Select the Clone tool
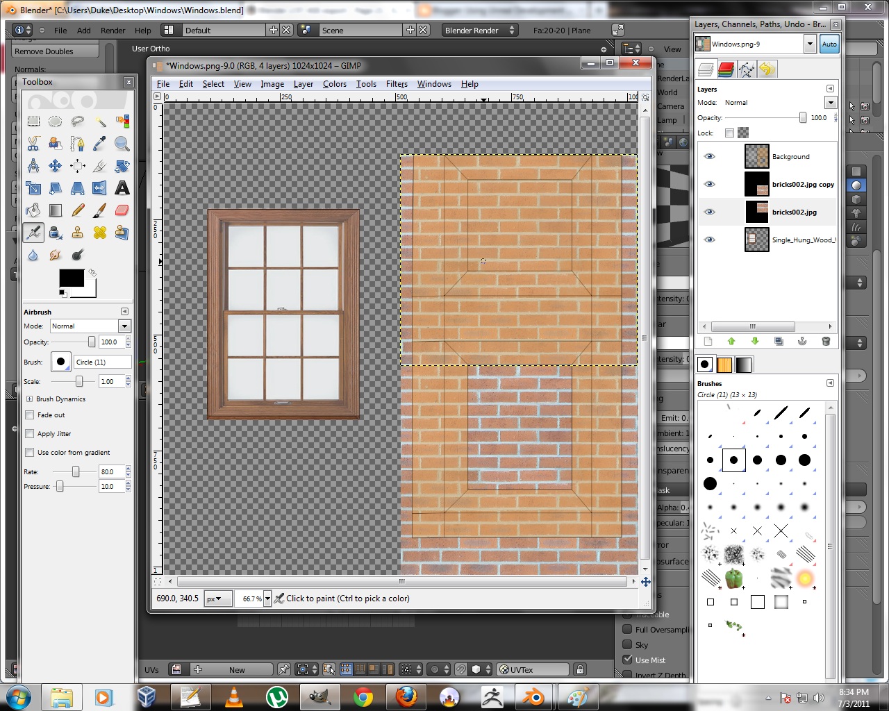The width and height of the screenshot is (889, 711). point(77,233)
